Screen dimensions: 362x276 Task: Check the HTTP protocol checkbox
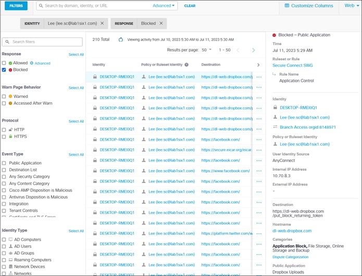click(x=4, y=130)
